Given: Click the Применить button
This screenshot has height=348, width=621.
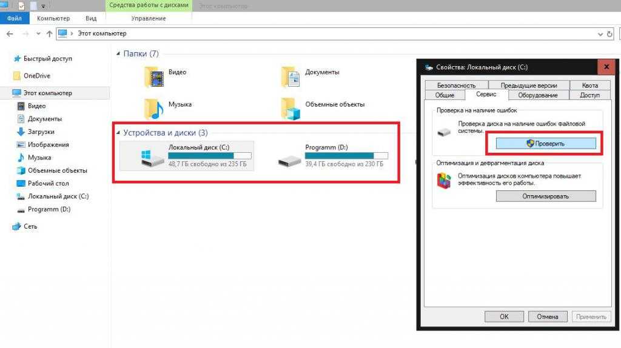Looking at the screenshot, I should point(591,316).
